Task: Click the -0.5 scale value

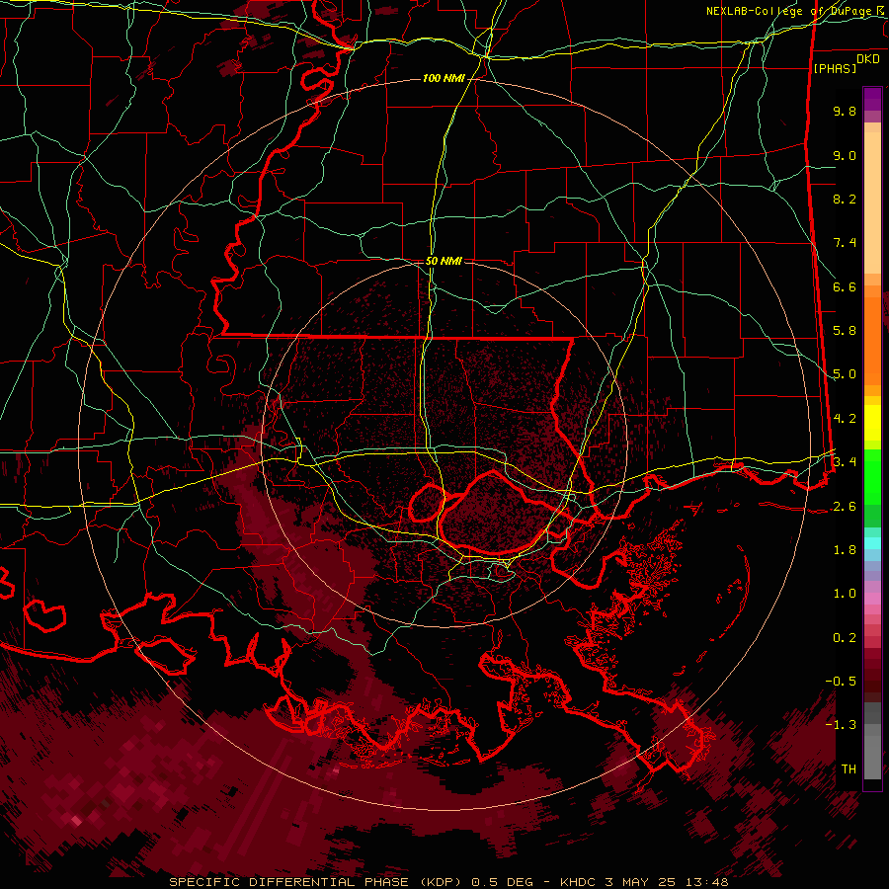Action: 841,682
